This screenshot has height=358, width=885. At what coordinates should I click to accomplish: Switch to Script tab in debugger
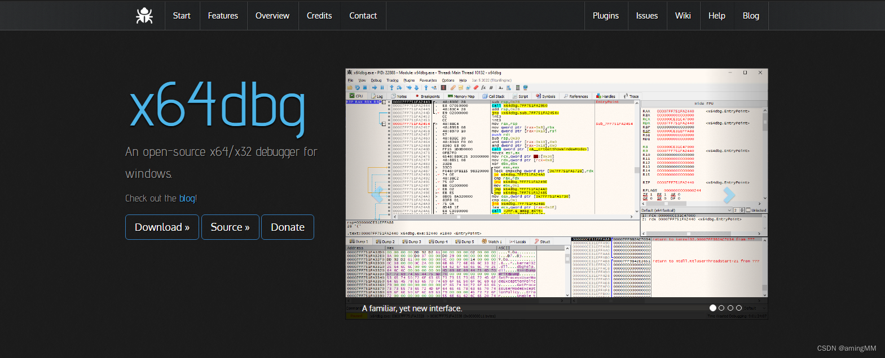click(520, 96)
